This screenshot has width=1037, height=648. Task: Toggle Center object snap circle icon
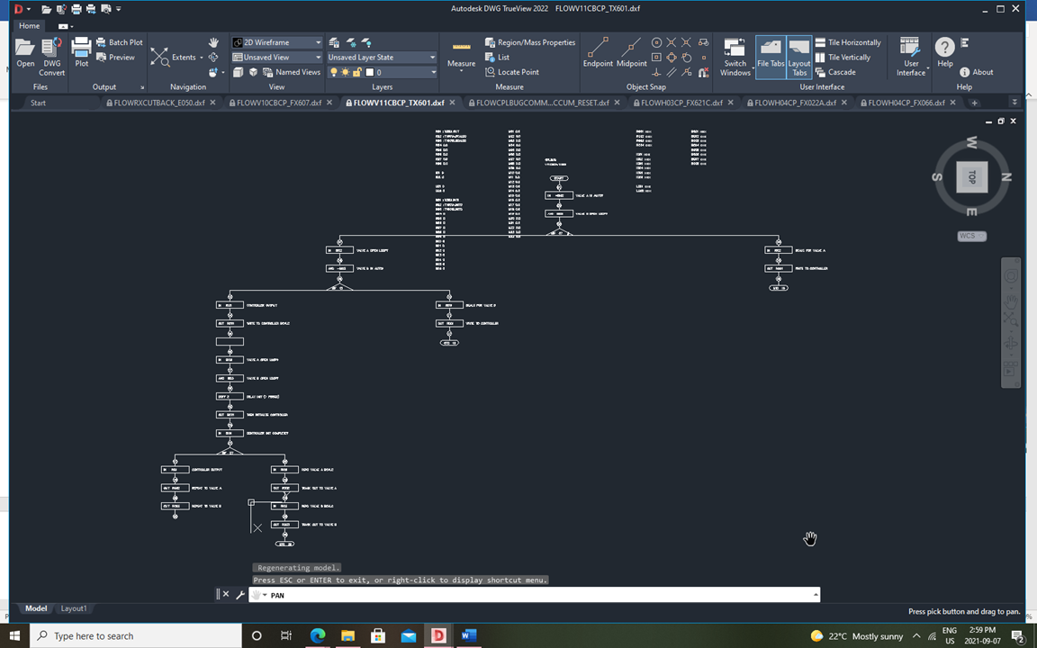[656, 42]
